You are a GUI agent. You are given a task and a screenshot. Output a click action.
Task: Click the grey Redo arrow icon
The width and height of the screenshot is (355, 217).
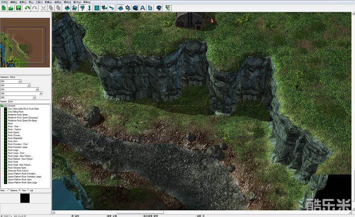point(34,8)
